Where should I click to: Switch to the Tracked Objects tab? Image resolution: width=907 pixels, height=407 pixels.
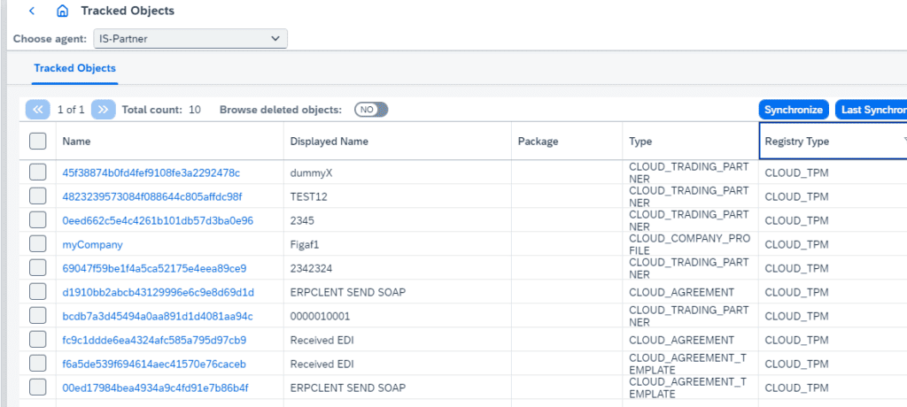pos(74,68)
